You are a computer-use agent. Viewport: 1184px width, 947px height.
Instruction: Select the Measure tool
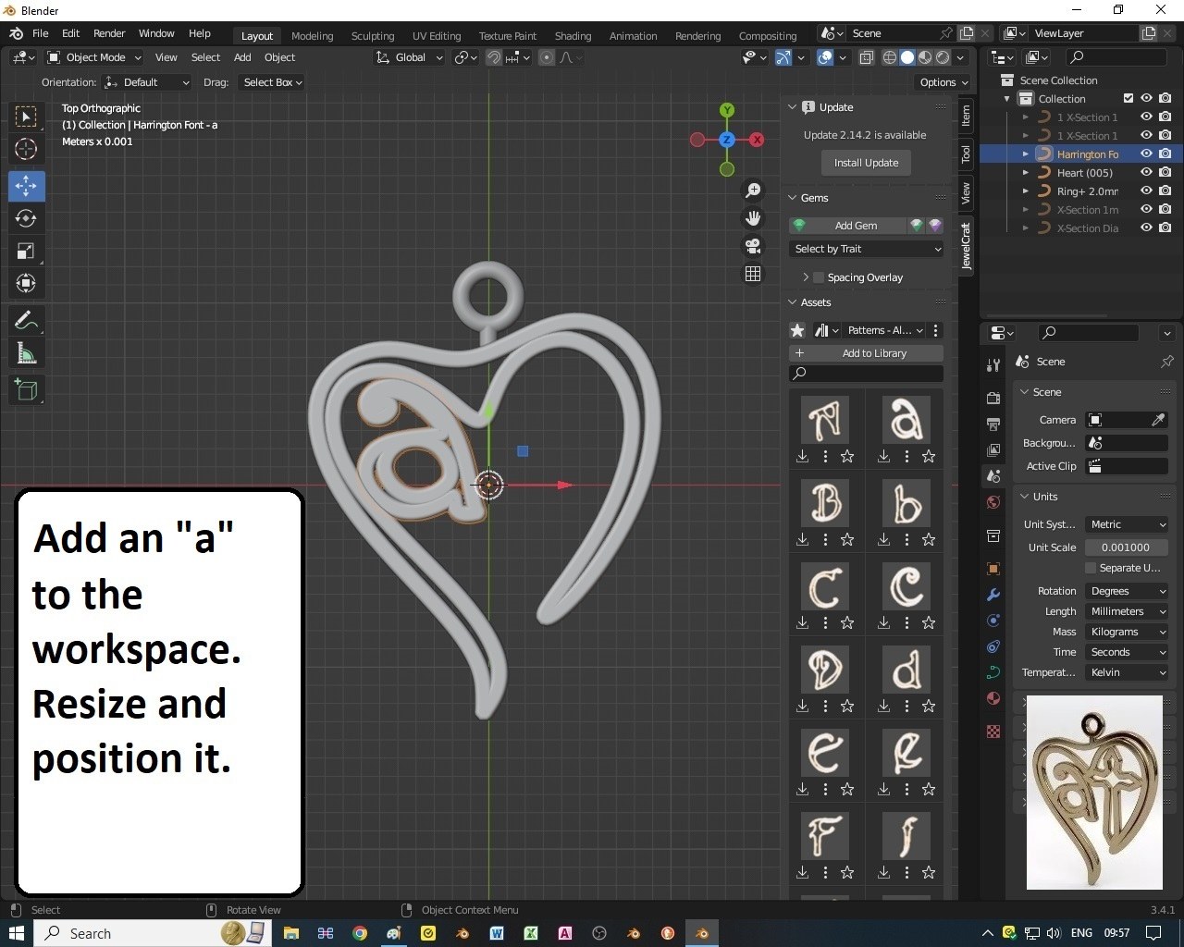coord(26,354)
